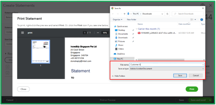Viewport: 216px width, 105px height.
Task: Click Cancel in the Save As dialog
Action: pyautogui.click(x=196, y=76)
